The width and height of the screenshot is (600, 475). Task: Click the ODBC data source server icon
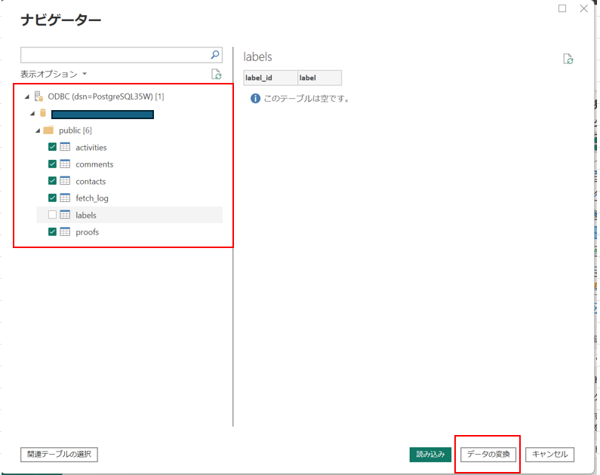coord(38,97)
